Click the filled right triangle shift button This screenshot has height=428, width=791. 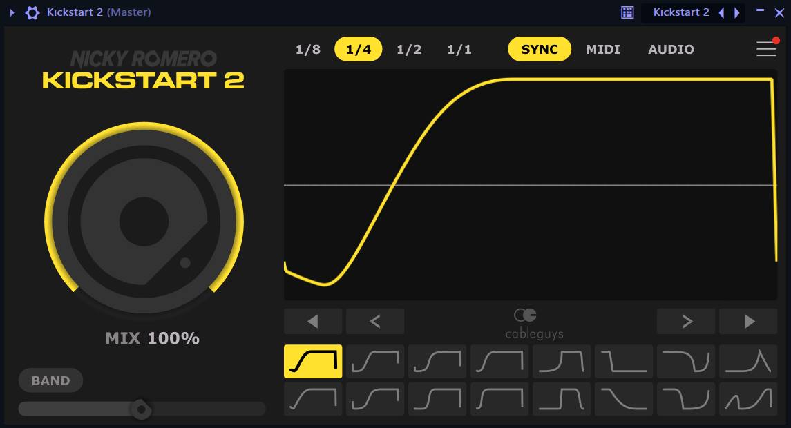pos(748,321)
